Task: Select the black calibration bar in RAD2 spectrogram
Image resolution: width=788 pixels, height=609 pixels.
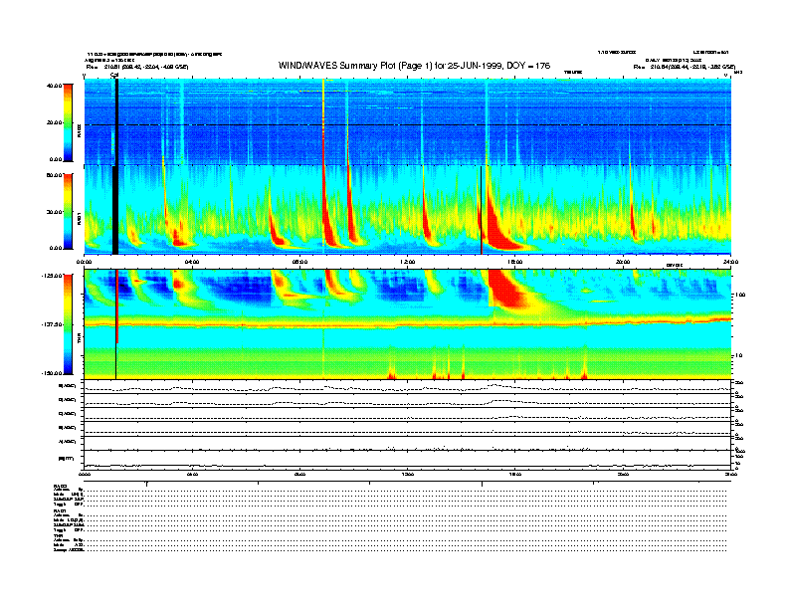Action: pos(116,122)
